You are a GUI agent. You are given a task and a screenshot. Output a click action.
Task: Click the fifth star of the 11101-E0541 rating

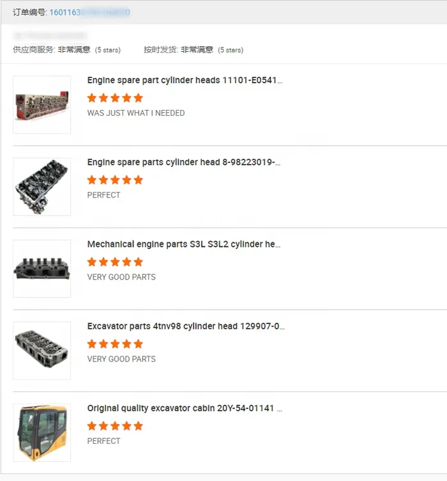coord(139,98)
